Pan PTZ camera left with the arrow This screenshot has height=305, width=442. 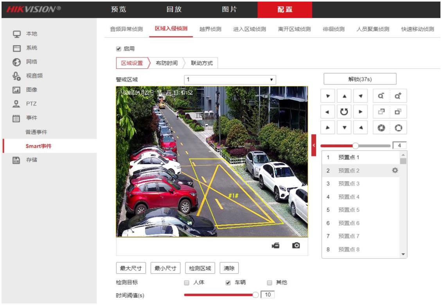click(327, 112)
